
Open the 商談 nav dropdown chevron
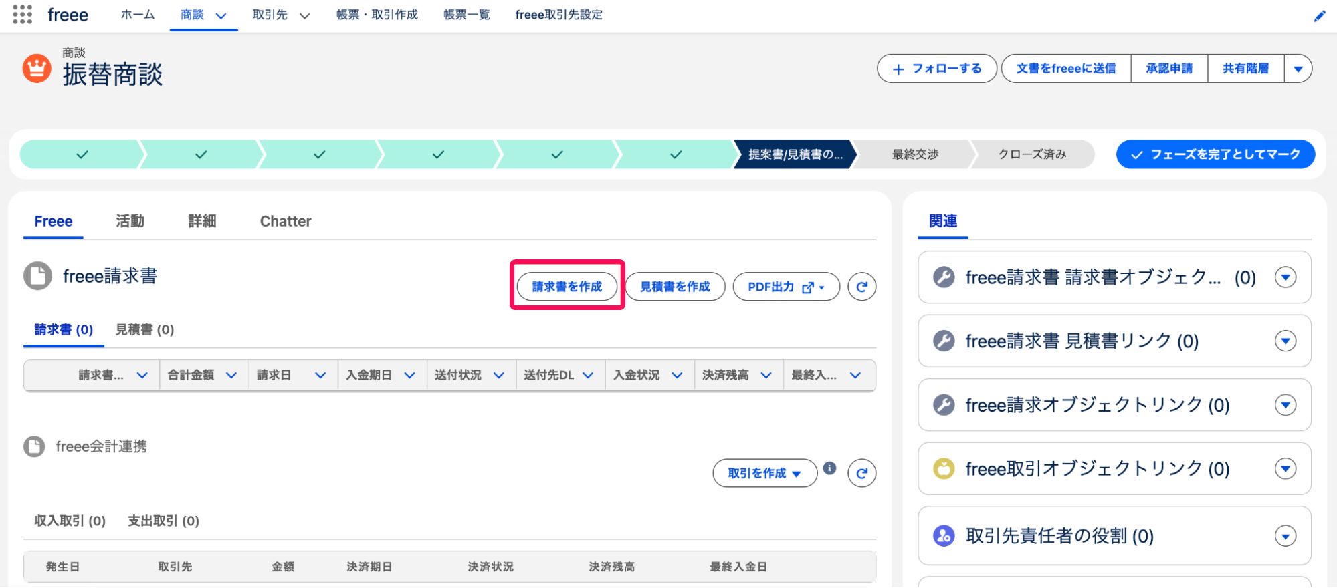[221, 15]
